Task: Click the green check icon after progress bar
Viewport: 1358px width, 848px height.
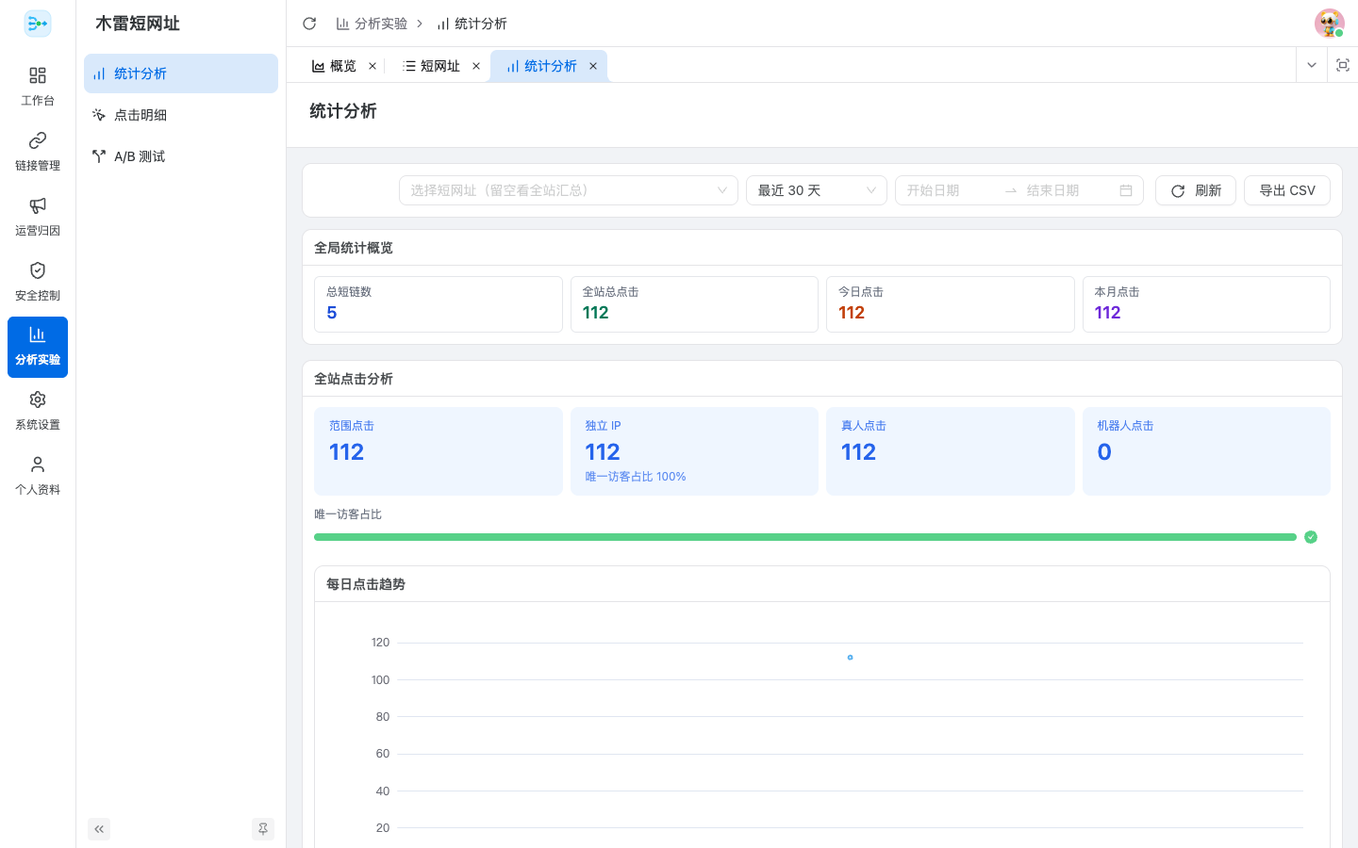Action: (1311, 537)
